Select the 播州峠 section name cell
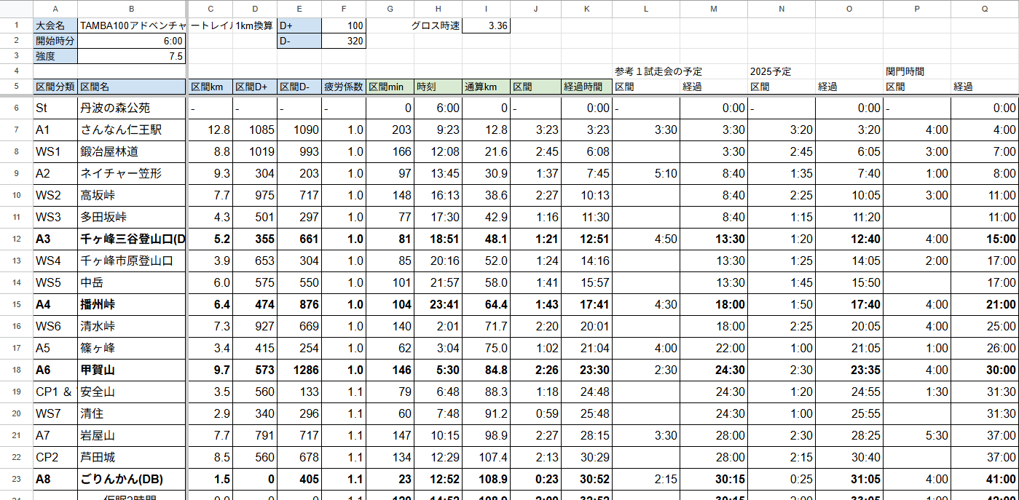The width and height of the screenshot is (1019, 500). pyautogui.click(x=132, y=304)
